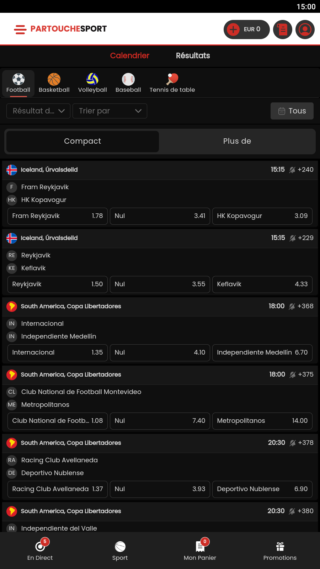Screen dimensions: 320x569
Task: Select Keflavik 4.33 odds button
Action: pos(262,284)
